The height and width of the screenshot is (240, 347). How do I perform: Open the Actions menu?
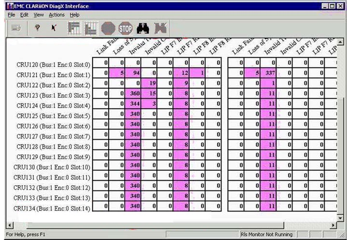[x=56, y=15]
